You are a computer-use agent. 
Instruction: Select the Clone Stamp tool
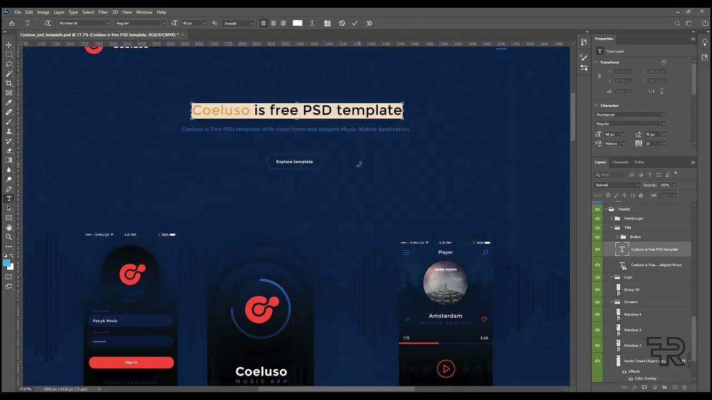point(9,131)
